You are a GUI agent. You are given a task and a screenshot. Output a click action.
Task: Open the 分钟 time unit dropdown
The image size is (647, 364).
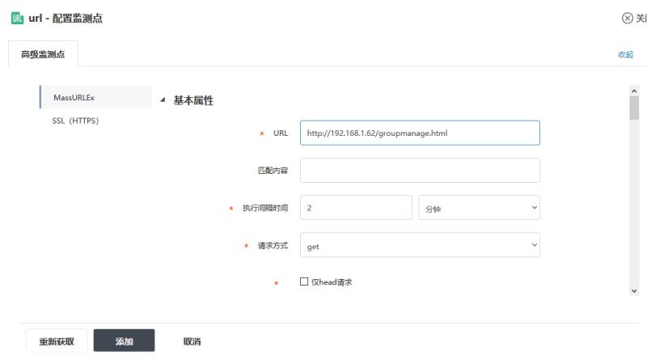(x=479, y=207)
